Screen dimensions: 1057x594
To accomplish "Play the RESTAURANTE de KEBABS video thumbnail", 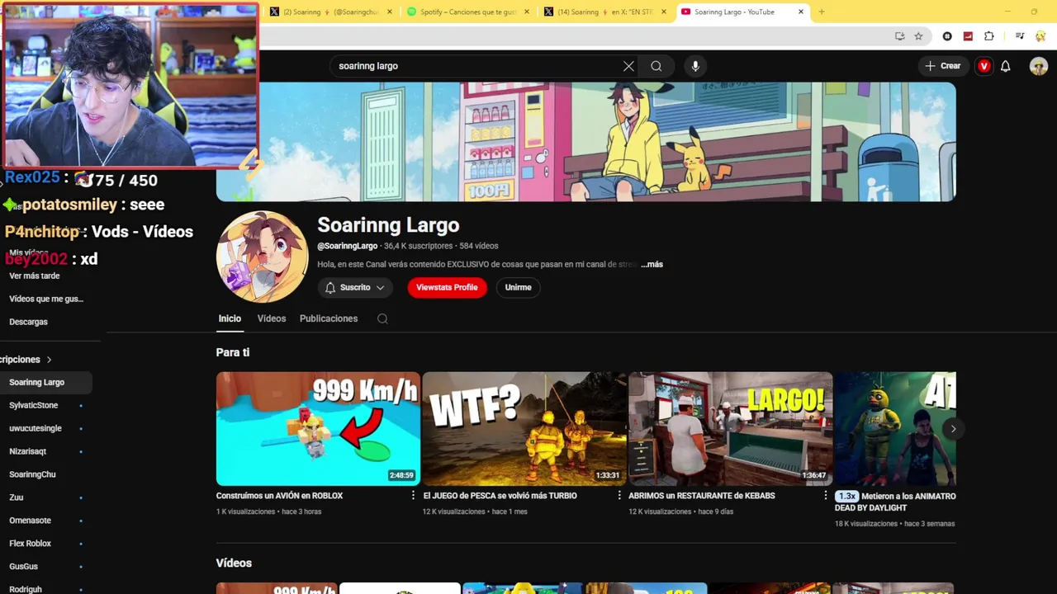I will 730,428.
